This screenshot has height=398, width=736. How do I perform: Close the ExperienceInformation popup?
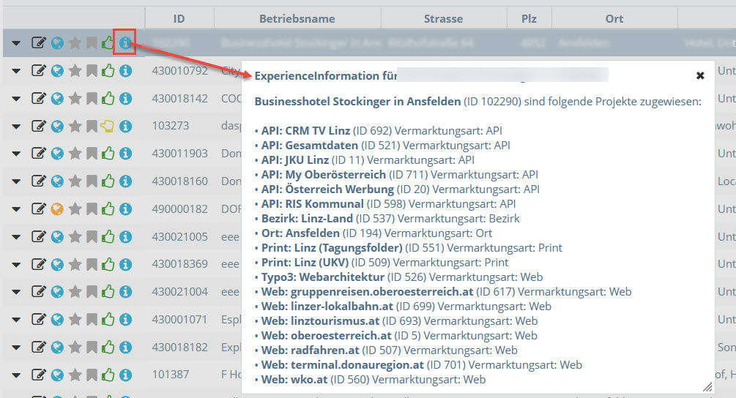point(700,75)
